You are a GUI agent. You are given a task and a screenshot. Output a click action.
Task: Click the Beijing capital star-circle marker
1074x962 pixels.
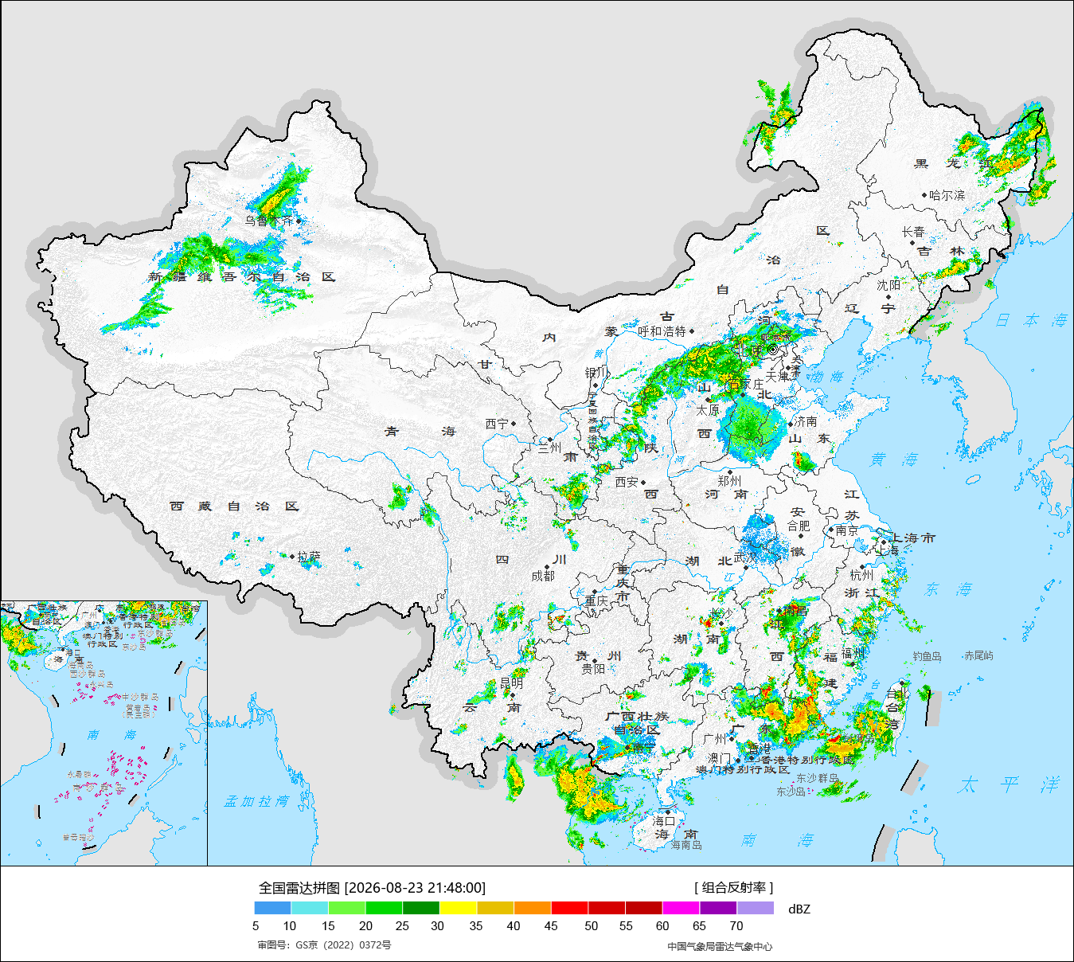point(772,350)
